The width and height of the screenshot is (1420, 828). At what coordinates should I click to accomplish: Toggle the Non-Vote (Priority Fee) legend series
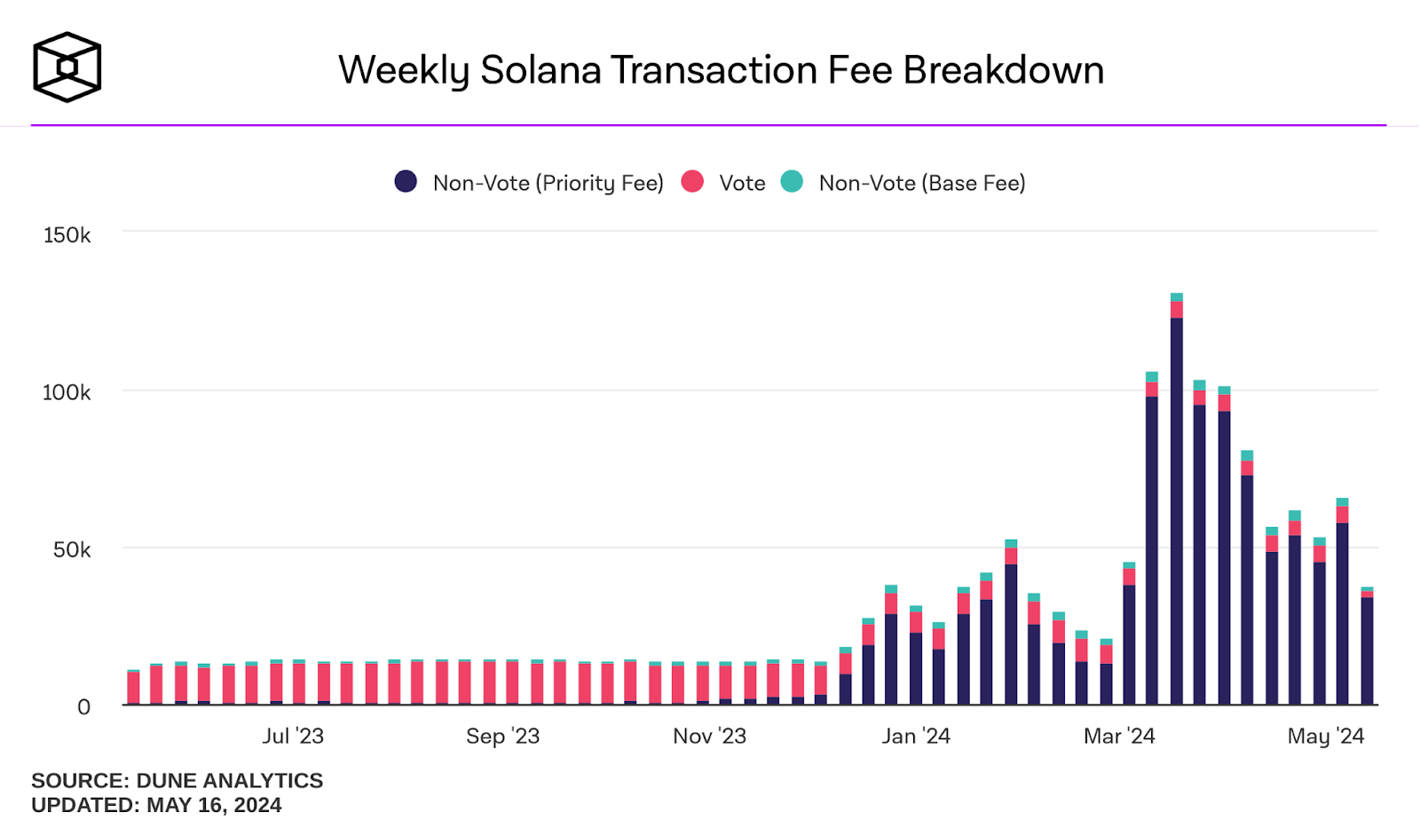(x=548, y=183)
